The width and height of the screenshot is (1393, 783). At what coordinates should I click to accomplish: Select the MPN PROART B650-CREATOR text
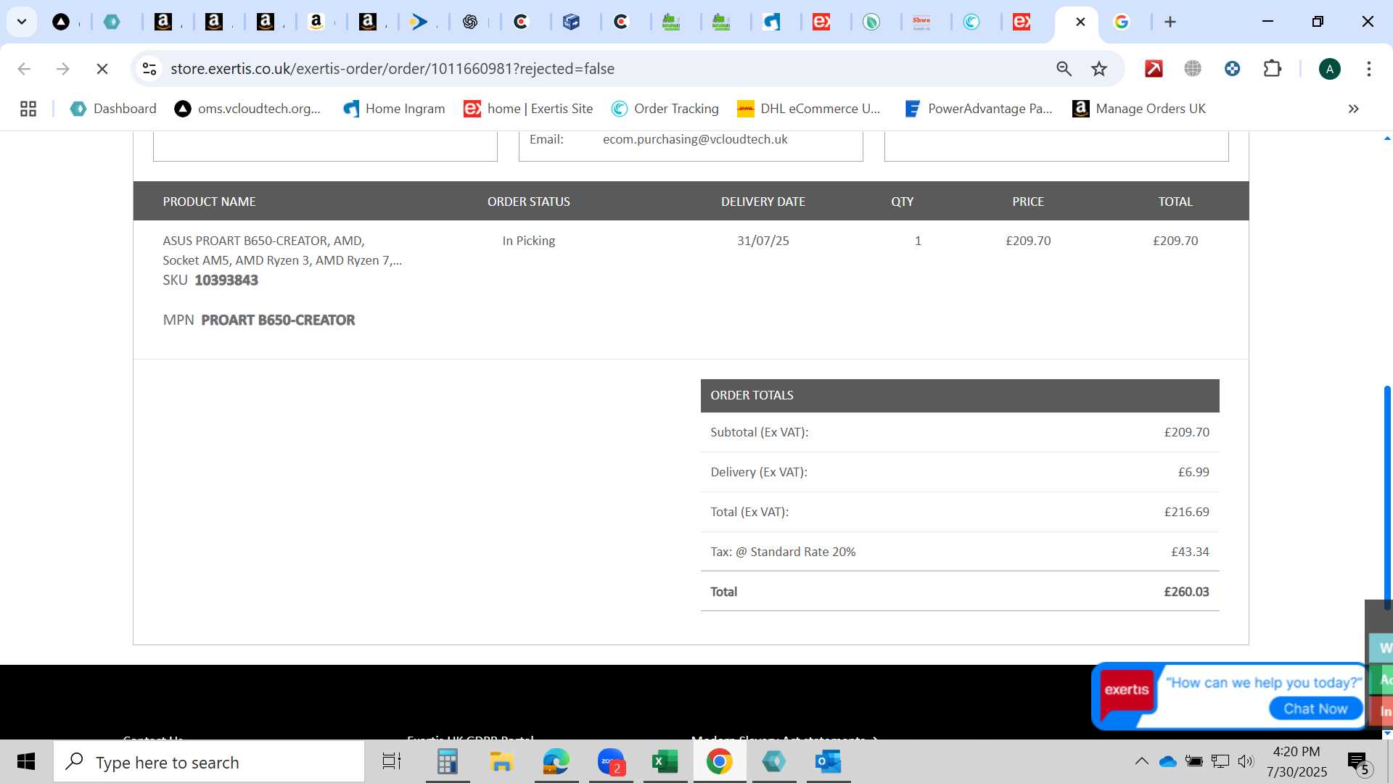pos(278,320)
